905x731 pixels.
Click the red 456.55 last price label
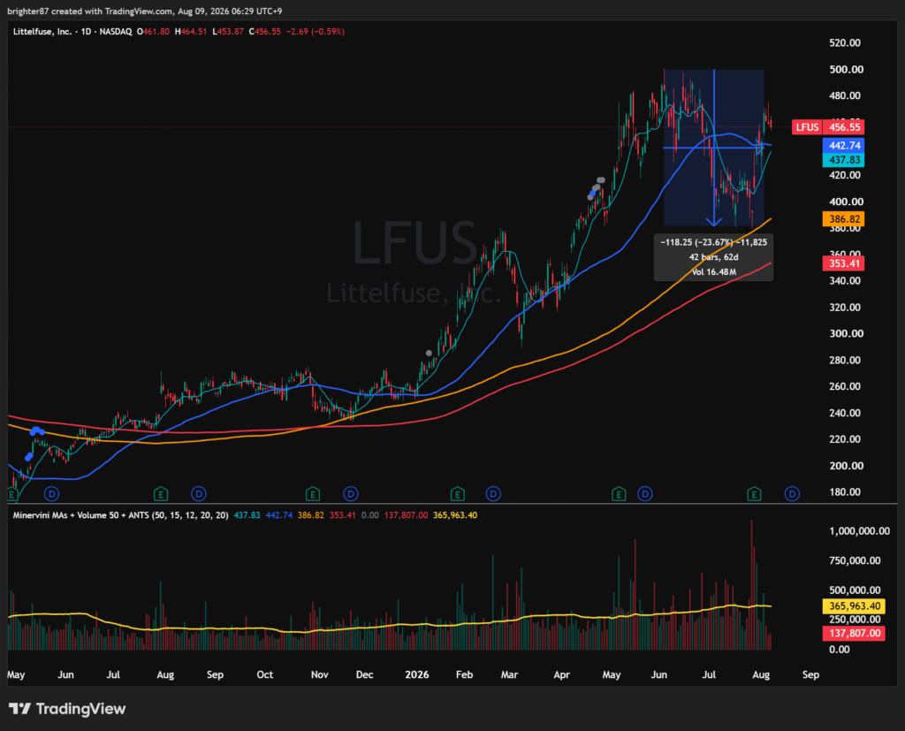click(844, 127)
